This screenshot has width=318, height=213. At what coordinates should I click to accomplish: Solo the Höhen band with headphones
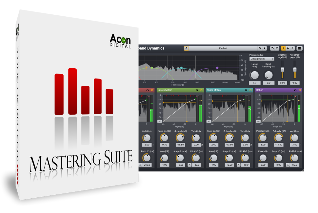pos(295,90)
